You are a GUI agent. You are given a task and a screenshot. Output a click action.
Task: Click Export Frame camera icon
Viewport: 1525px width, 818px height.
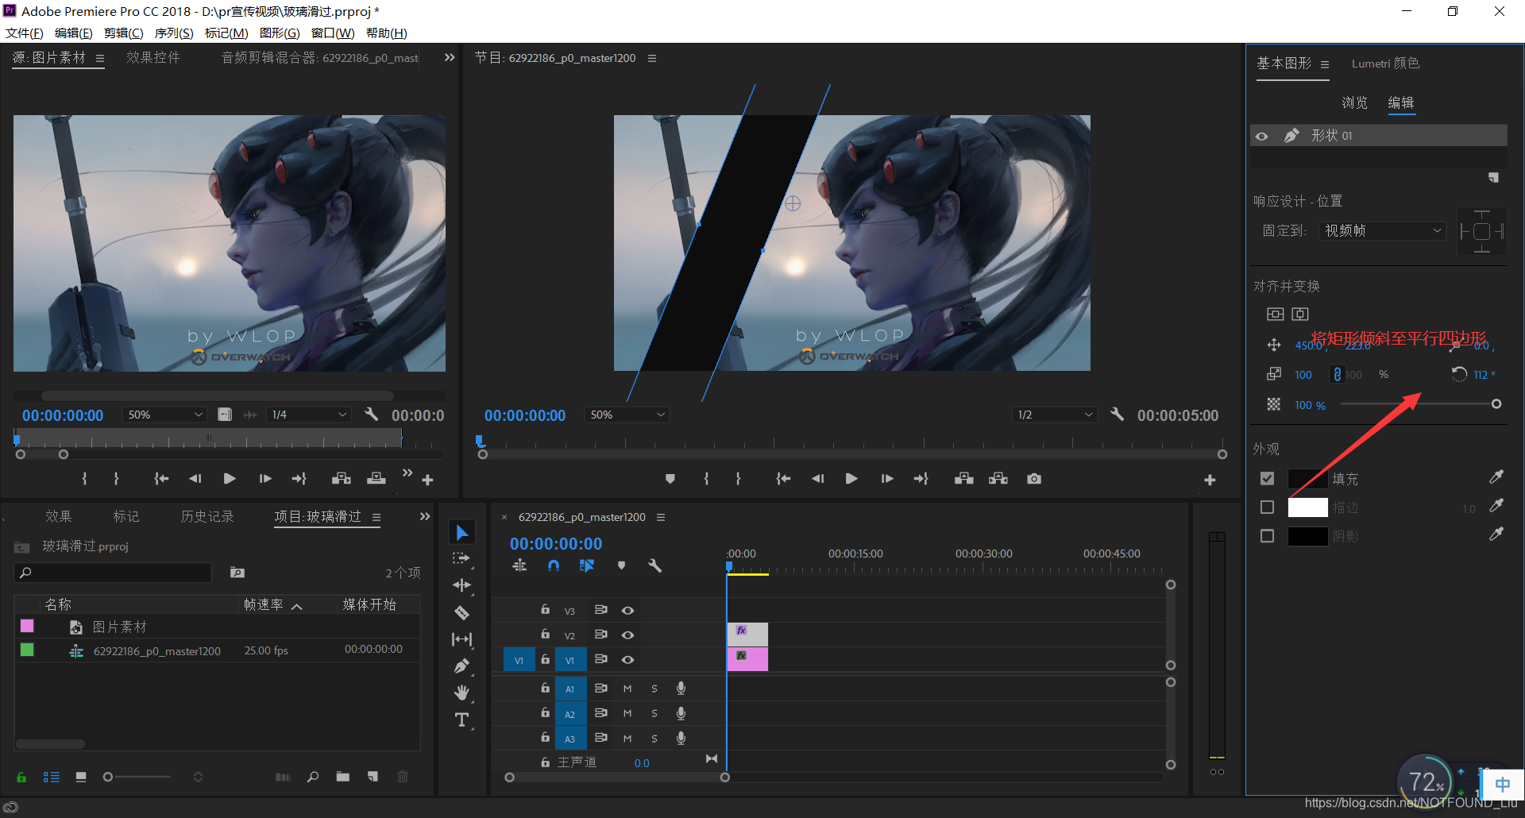[x=1033, y=479]
